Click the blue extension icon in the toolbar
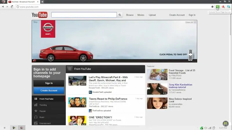This screenshot has height=130, width=232. (x=229, y=7)
